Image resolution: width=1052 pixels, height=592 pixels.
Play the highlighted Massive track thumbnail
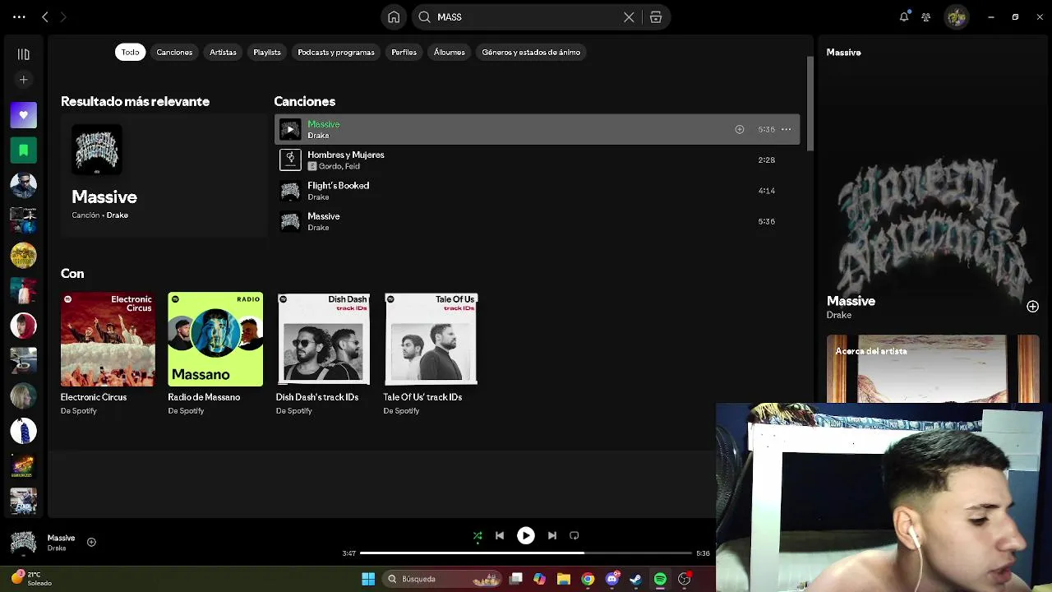pyautogui.click(x=290, y=129)
